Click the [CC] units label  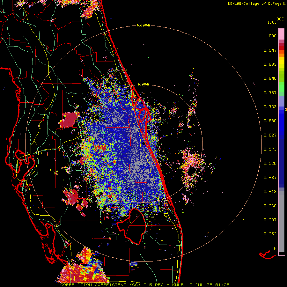(x=272, y=22)
